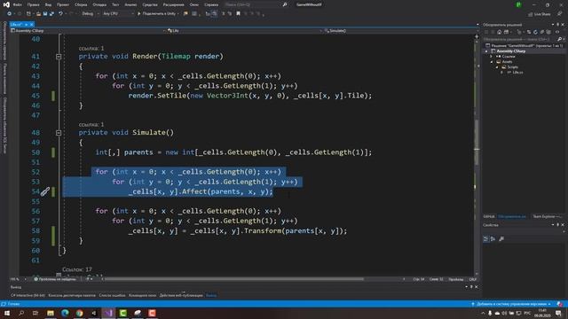This screenshot has height=319, width=568.
Task: Open the Файл menu
Action: coord(18,4)
